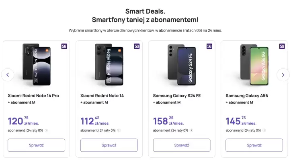Image resolution: width=293 pixels, height=160 pixels.
Task: Open Xiaomi Redmi Note 14 phone image
Action: click(109, 64)
